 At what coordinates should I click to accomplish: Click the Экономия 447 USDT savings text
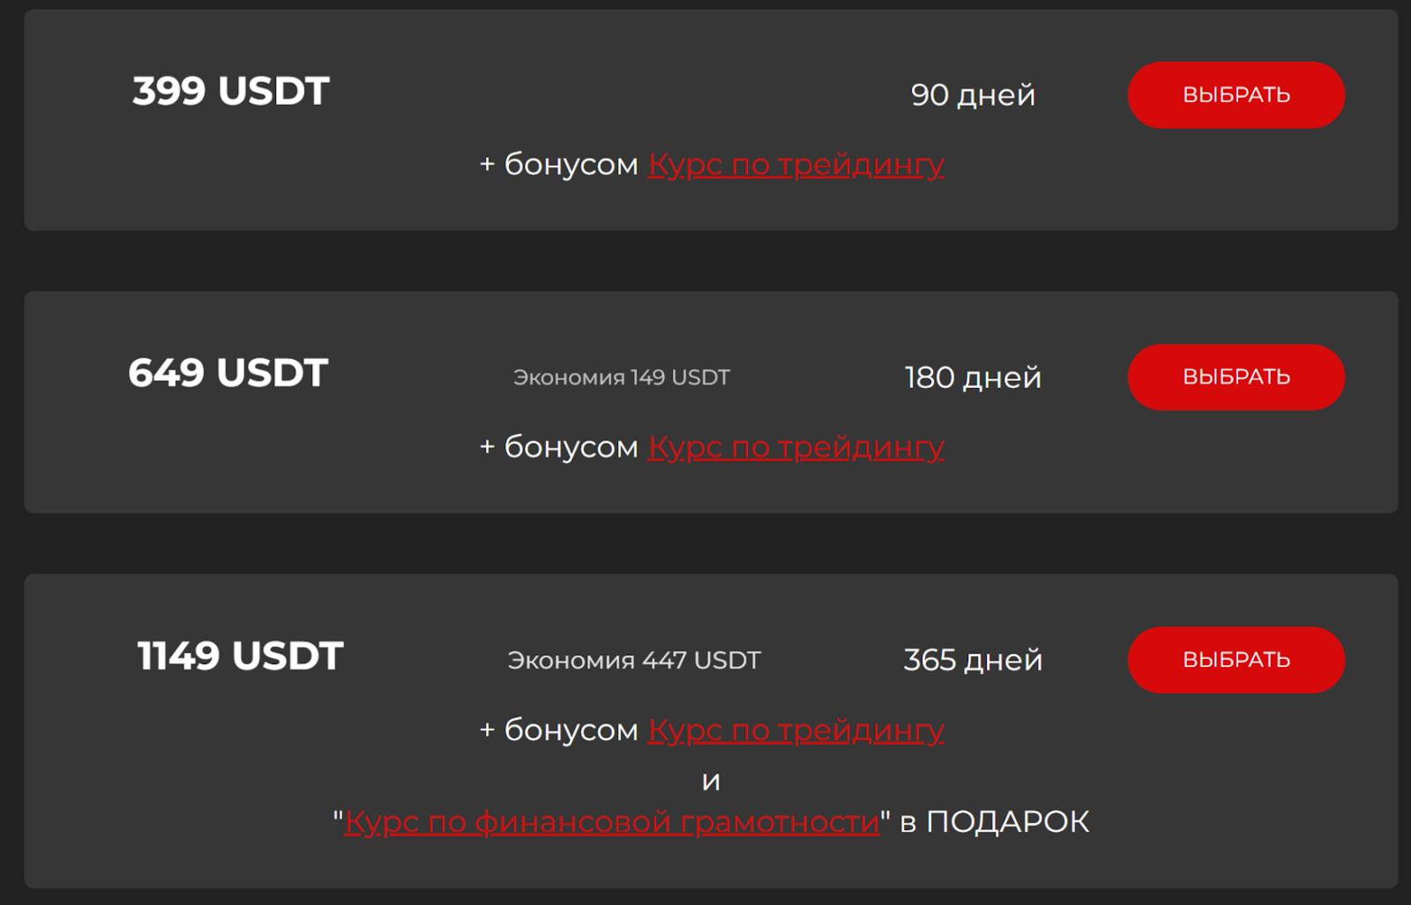(x=633, y=660)
